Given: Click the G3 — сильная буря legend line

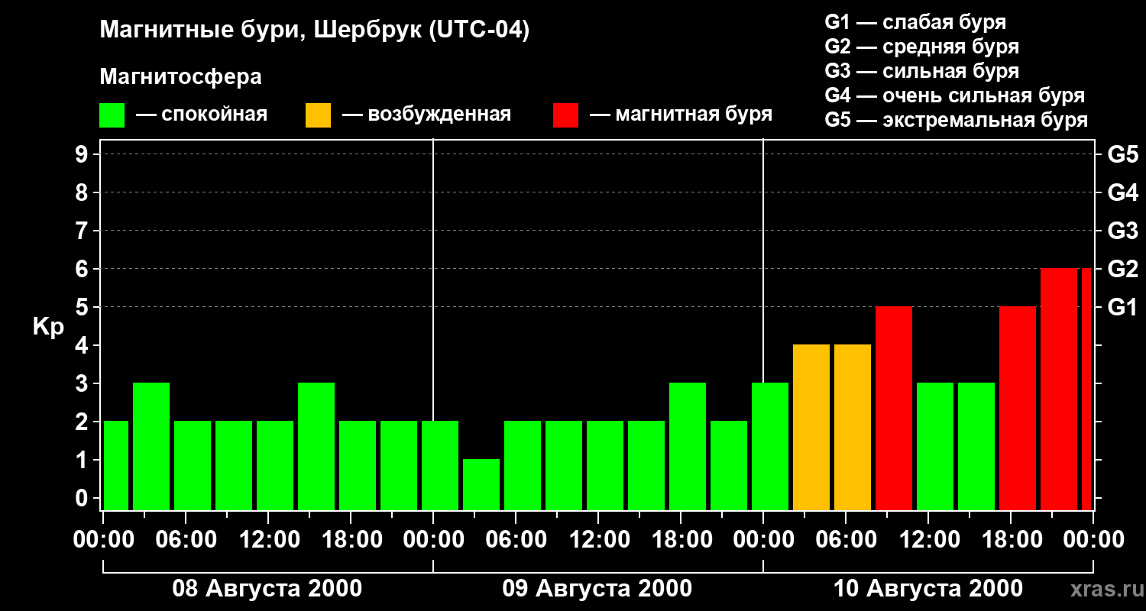Looking at the screenshot, I should point(921,71).
